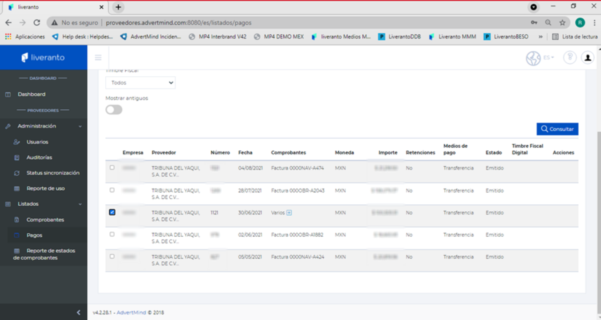Open the Timbre Fiscal Todos dropdown

click(x=140, y=83)
